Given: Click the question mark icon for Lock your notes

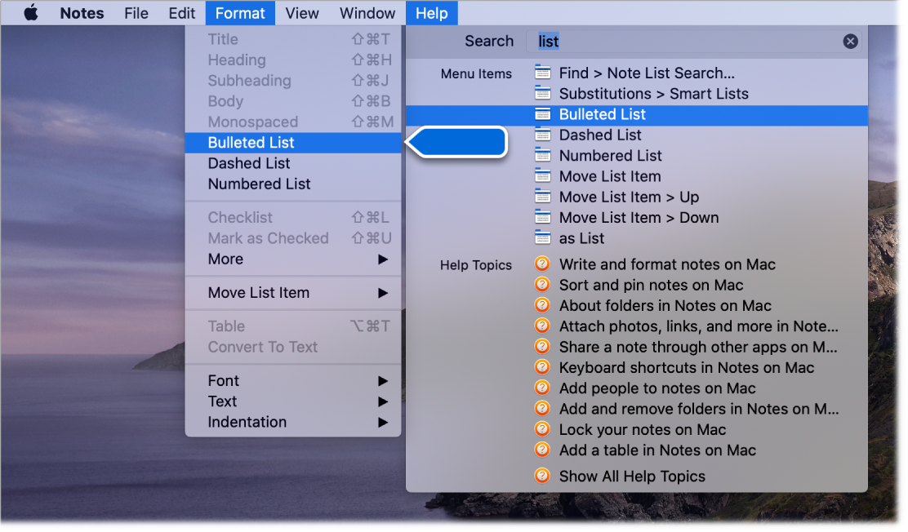Looking at the screenshot, I should tap(542, 429).
